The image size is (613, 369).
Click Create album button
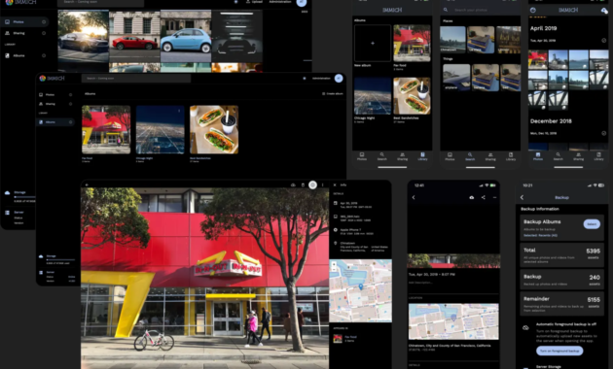click(x=333, y=93)
